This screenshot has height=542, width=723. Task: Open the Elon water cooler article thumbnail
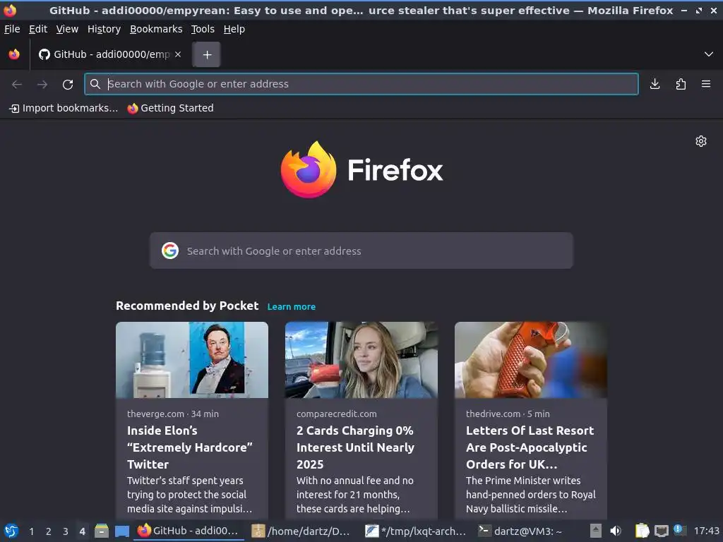pyautogui.click(x=192, y=360)
